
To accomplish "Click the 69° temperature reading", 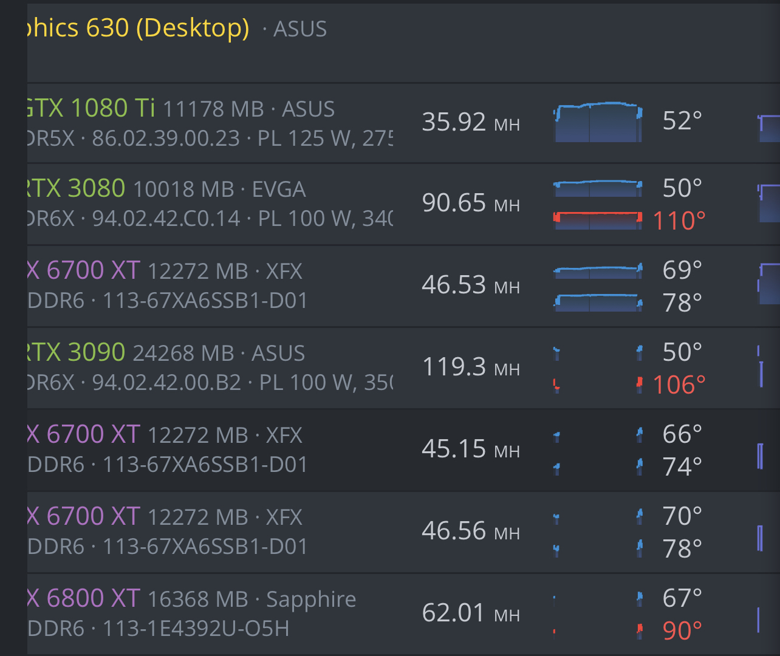I will click(682, 270).
